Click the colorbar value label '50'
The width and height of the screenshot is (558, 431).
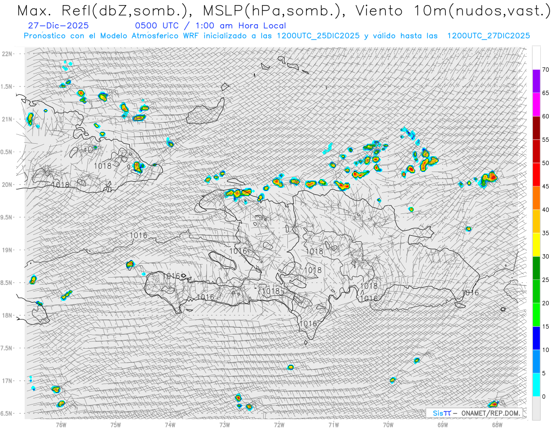545,163
